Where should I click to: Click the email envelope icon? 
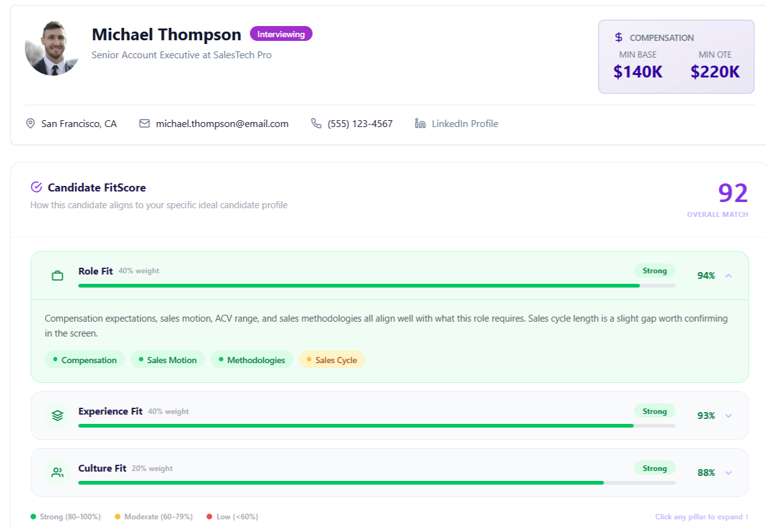[x=144, y=123]
